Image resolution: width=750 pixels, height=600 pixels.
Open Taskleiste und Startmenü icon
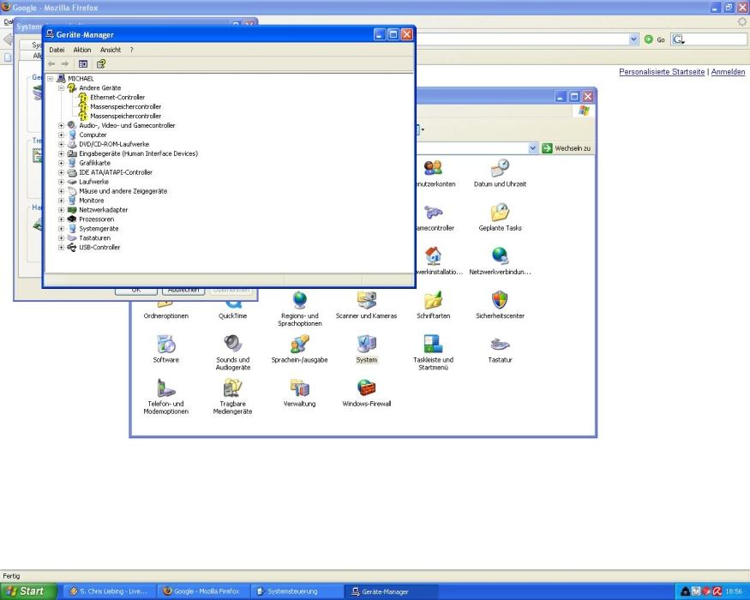(x=434, y=352)
